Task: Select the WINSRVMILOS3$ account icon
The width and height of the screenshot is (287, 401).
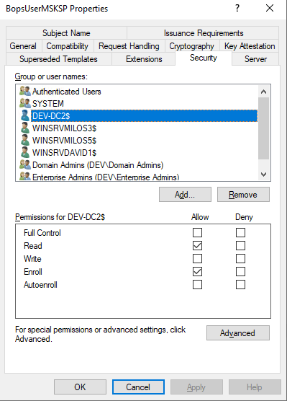Action: coord(25,128)
